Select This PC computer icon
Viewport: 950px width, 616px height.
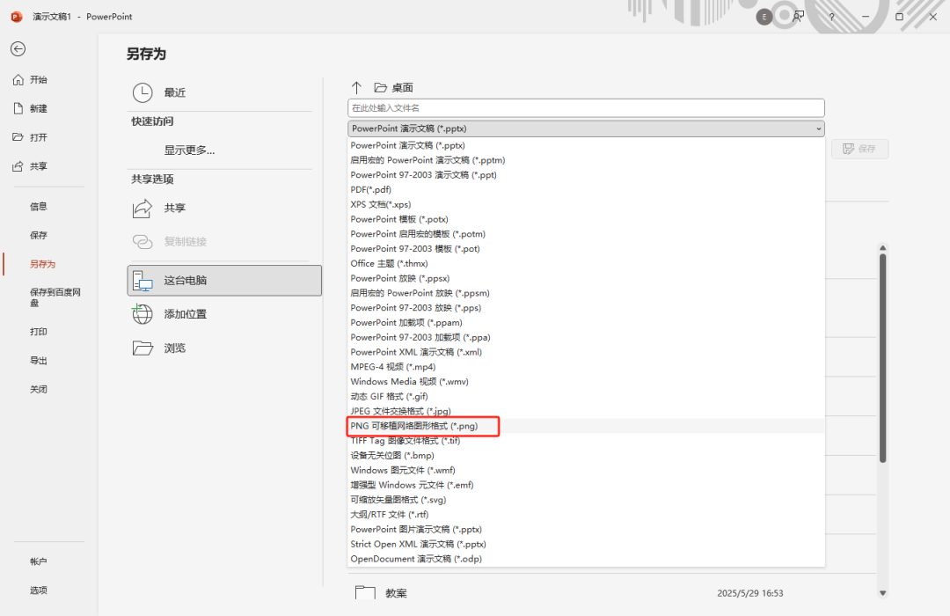tap(142, 281)
